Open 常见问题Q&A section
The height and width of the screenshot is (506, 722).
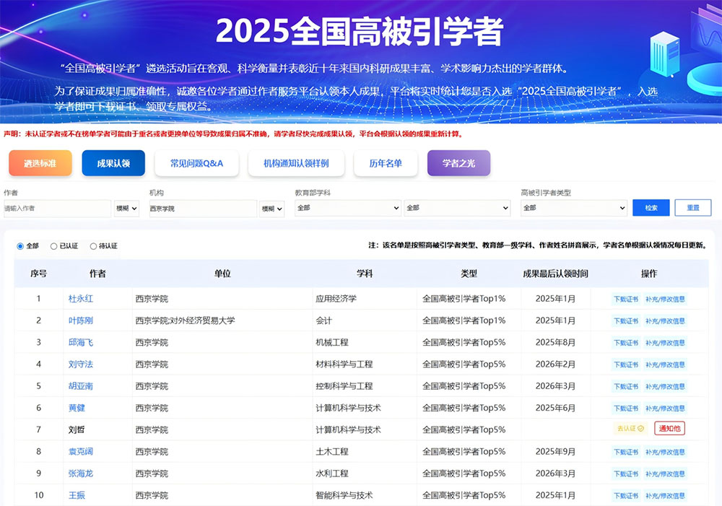tap(196, 163)
